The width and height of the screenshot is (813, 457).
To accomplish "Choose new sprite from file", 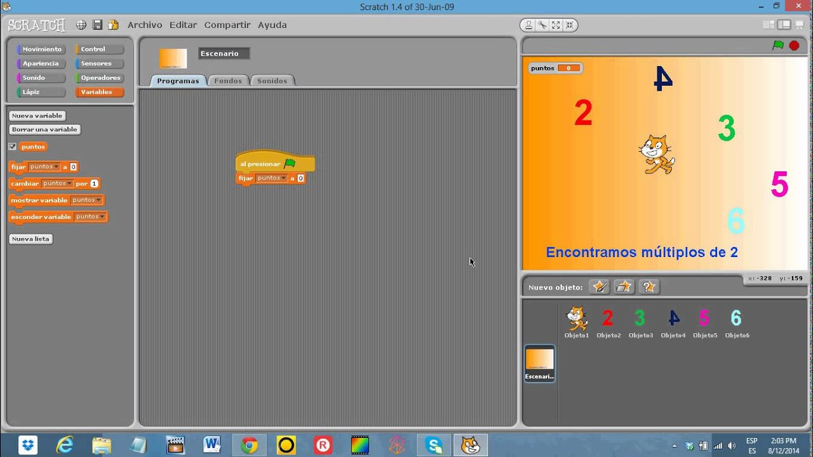I will (x=624, y=287).
